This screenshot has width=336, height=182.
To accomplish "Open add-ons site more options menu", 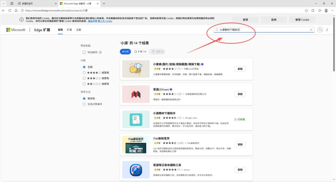I will click(x=327, y=30).
